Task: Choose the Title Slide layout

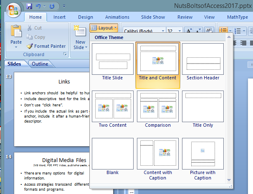Action: tap(113, 62)
